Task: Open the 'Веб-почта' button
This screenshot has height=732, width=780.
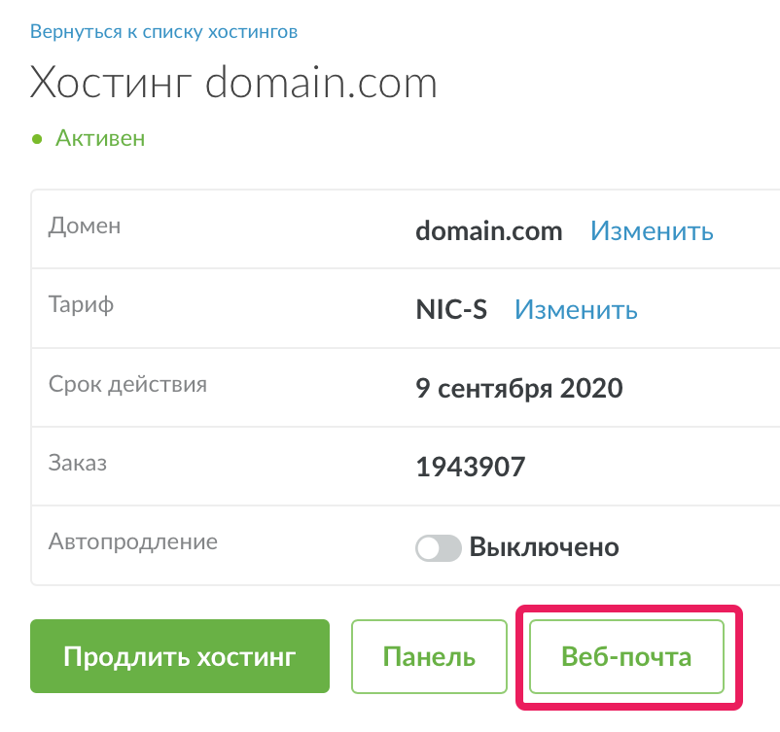Action: (626, 656)
